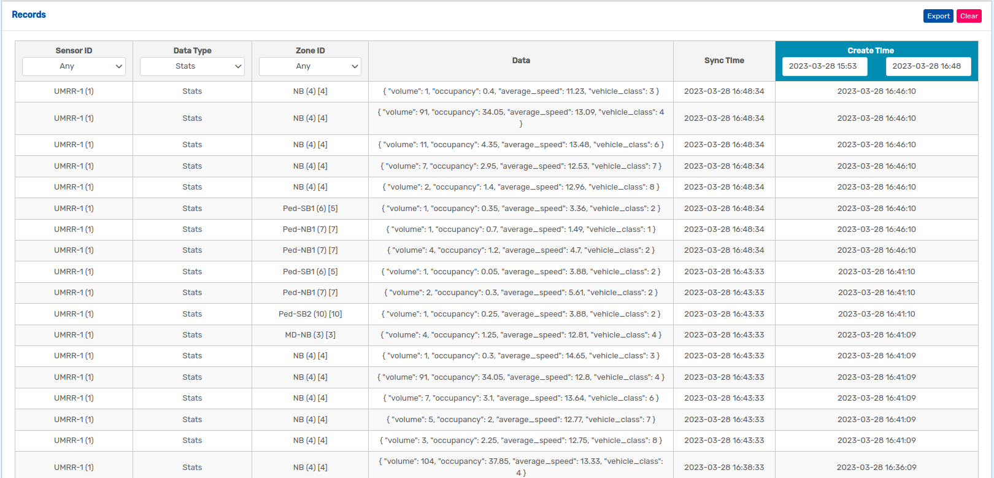Open the Data Type Stats dropdown
Image resolution: width=994 pixels, height=478 pixels.
click(192, 66)
